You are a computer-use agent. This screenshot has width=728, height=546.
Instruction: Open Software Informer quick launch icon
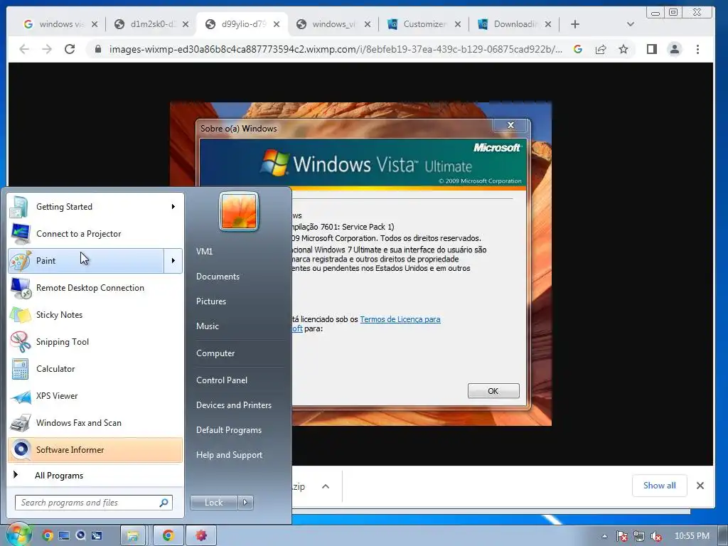[80, 536]
